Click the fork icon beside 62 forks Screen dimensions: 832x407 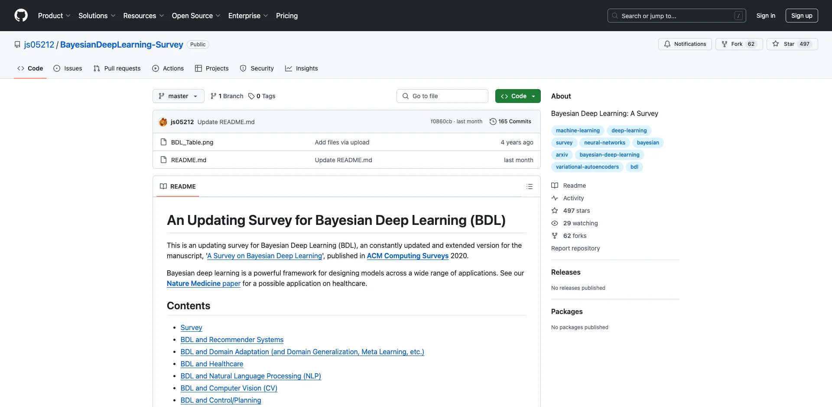pyautogui.click(x=555, y=236)
